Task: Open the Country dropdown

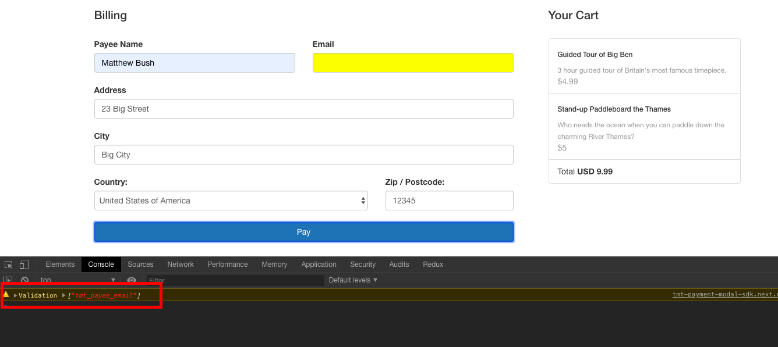Action: [x=231, y=201]
